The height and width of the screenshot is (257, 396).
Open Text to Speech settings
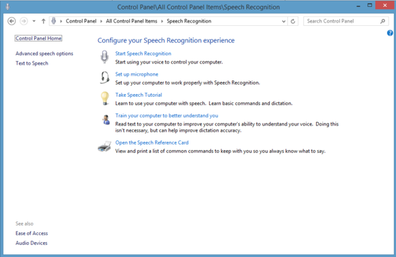pyautogui.click(x=32, y=63)
